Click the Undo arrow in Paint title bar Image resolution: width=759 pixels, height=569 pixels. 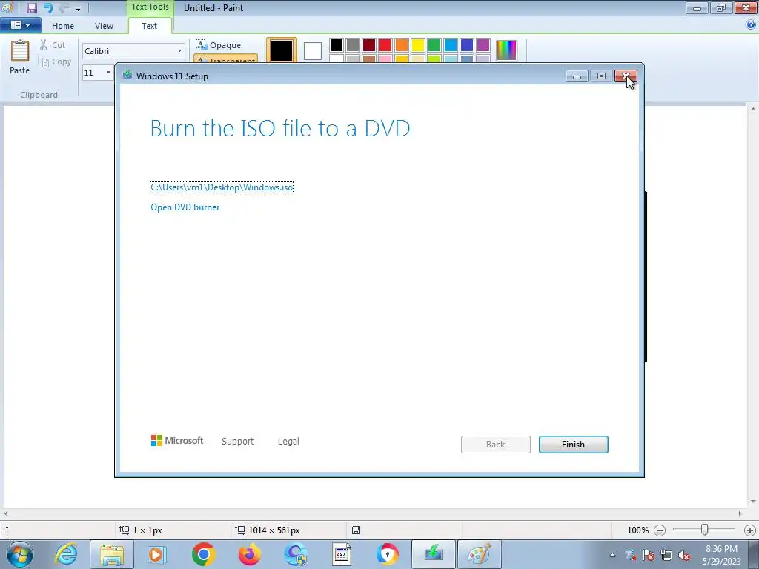(x=48, y=7)
